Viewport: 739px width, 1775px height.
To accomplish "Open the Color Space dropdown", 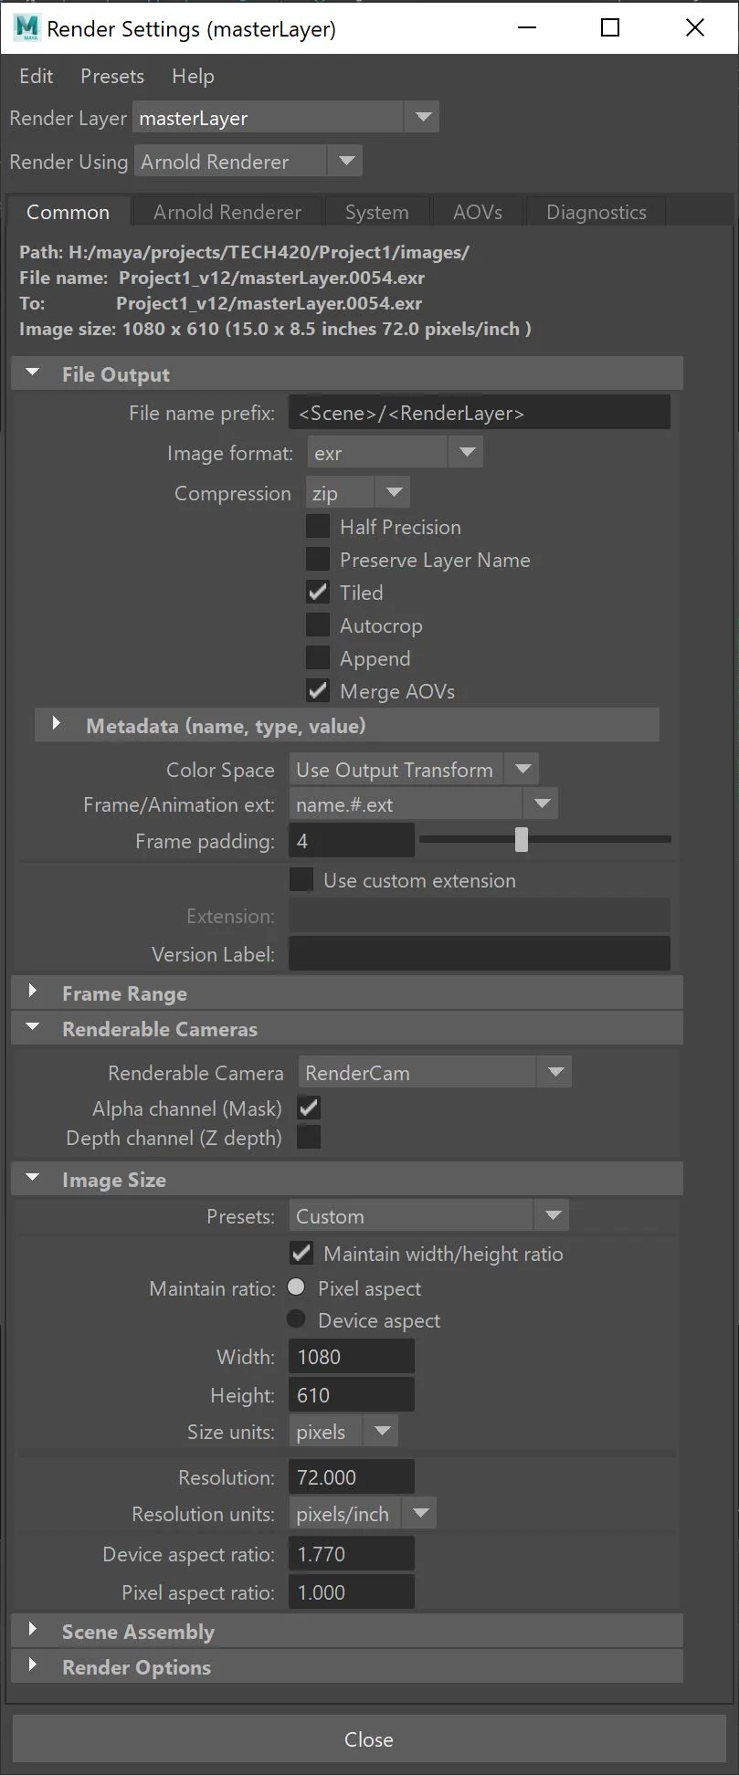I will (414, 770).
